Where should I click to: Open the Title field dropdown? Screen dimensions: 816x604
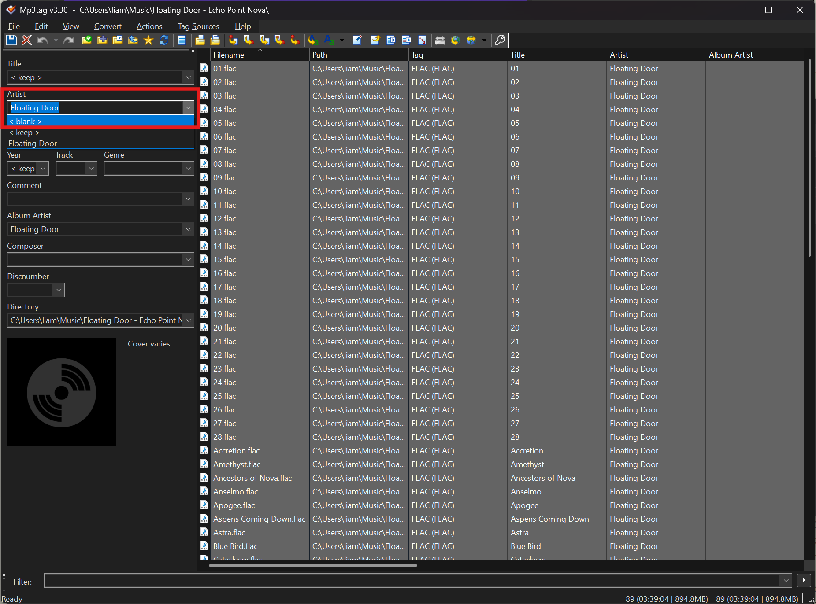click(188, 77)
